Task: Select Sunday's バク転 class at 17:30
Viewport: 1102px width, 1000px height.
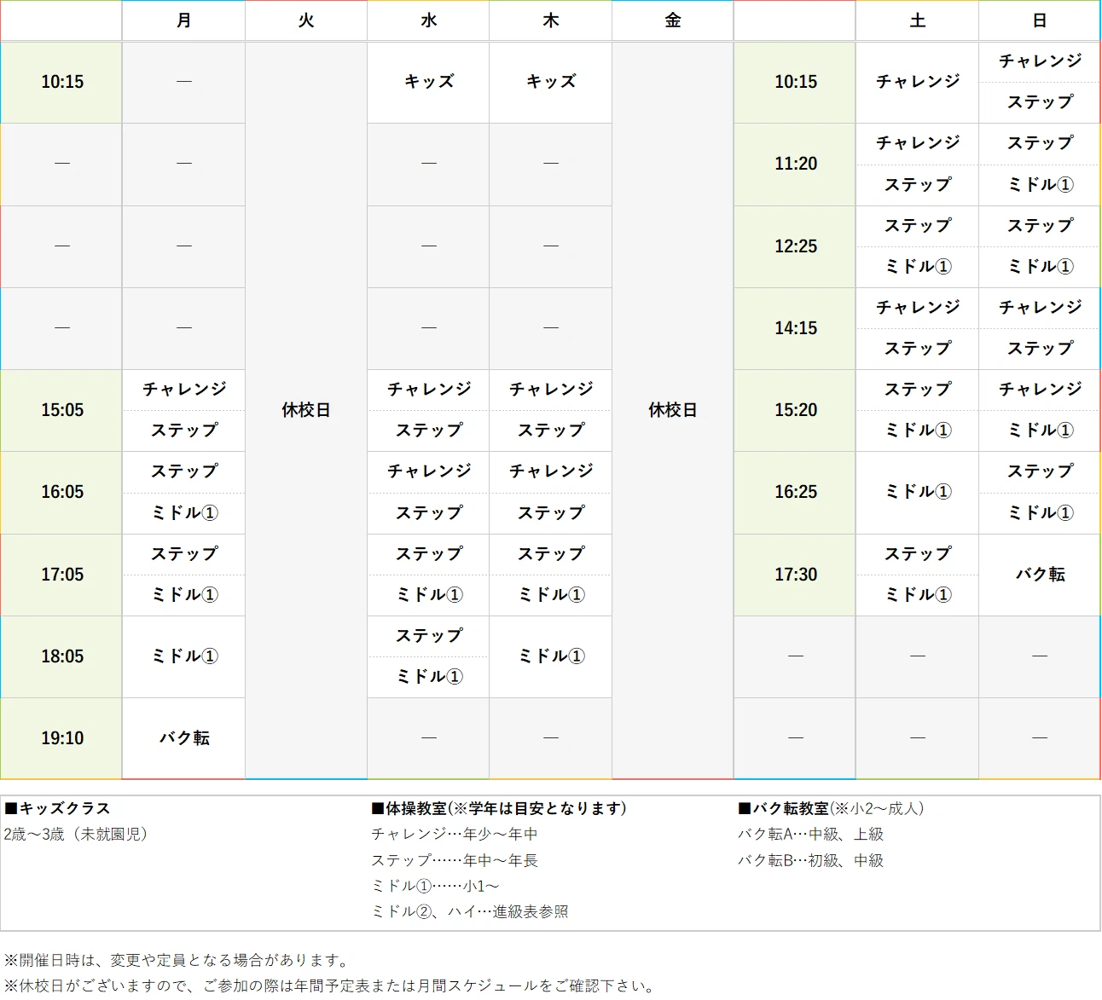Action: point(1039,575)
